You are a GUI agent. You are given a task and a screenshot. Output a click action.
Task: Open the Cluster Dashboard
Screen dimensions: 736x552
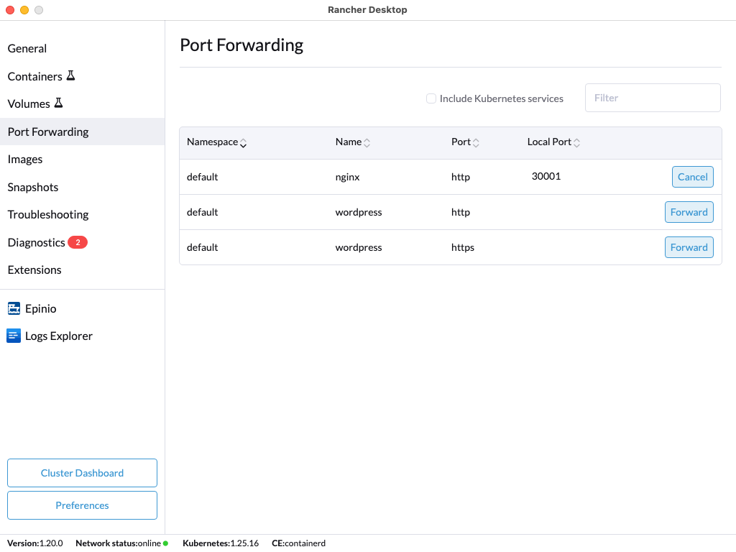pos(82,473)
